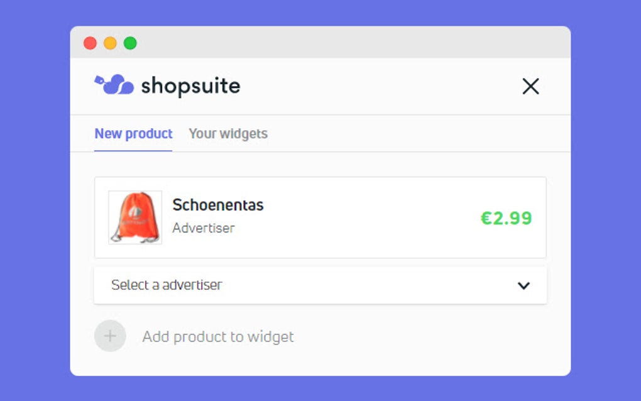This screenshot has width=641, height=401.
Task: Select the New product tab
Action: 133,133
